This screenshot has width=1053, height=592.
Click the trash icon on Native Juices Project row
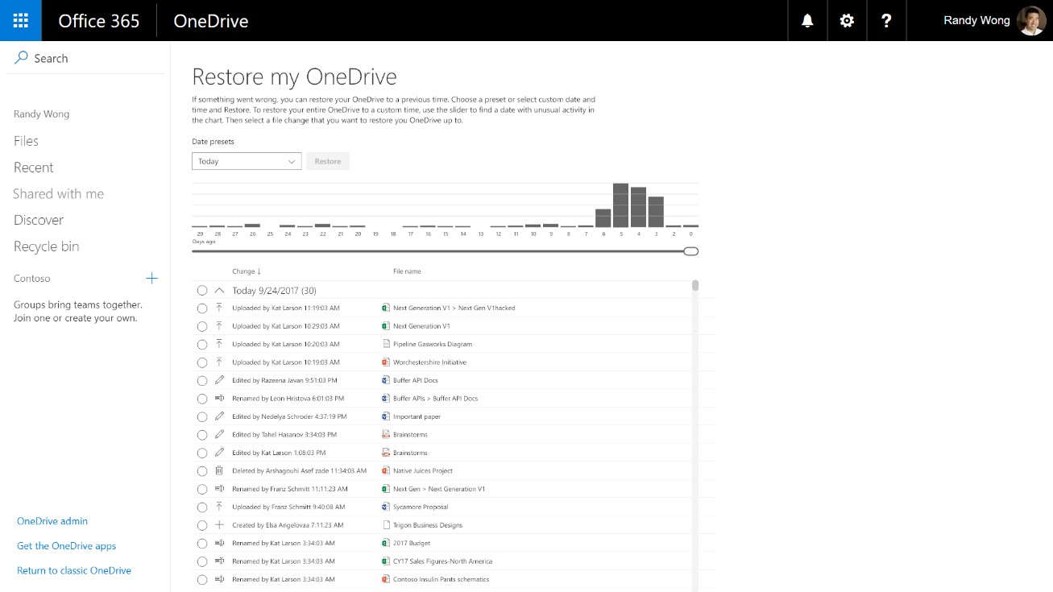click(x=219, y=471)
